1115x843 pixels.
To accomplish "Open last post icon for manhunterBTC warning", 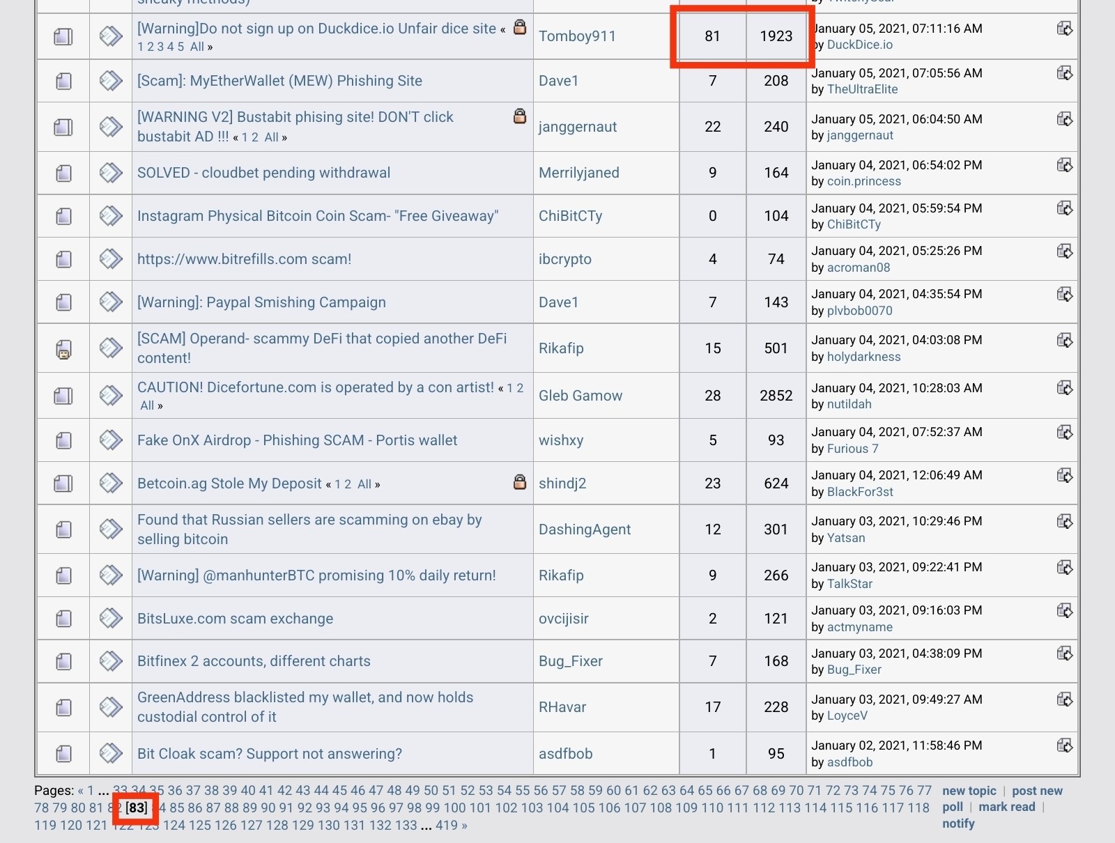I will pyautogui.click(x=1065, y=567).
